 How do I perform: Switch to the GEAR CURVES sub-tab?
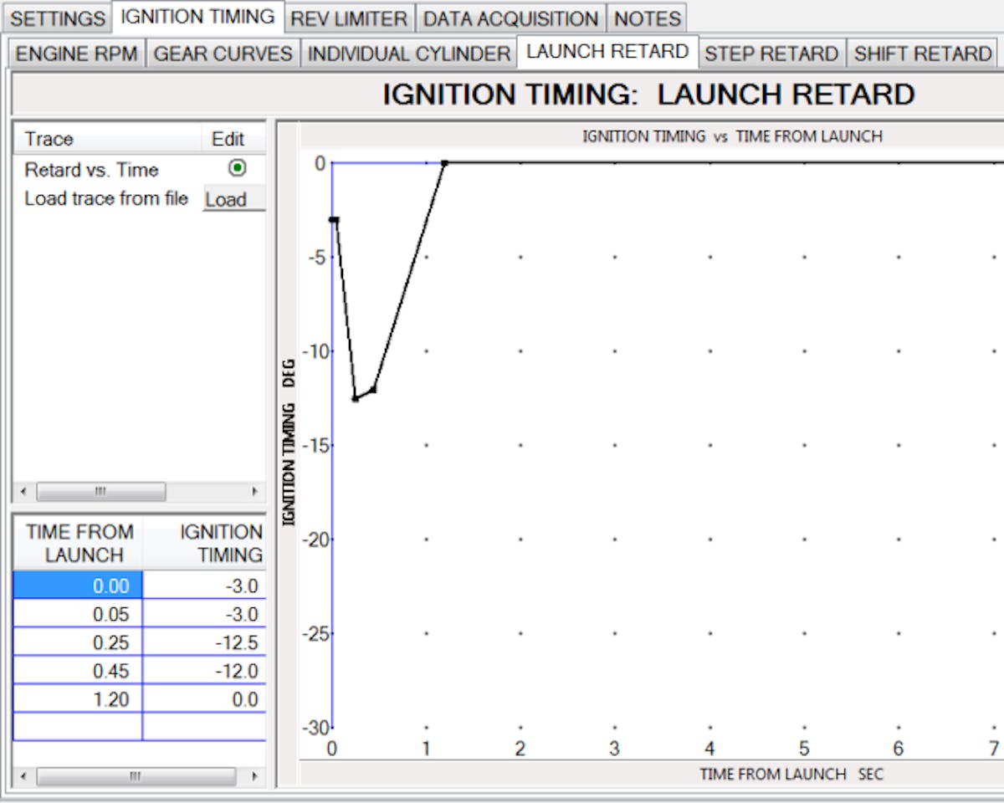(x=223, y=54)
